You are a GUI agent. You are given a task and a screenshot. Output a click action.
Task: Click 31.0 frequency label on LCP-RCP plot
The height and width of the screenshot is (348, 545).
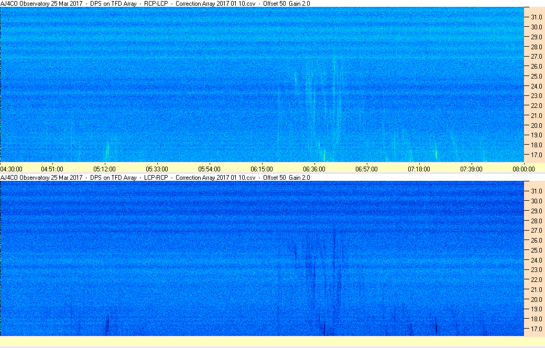pos(536,191)
